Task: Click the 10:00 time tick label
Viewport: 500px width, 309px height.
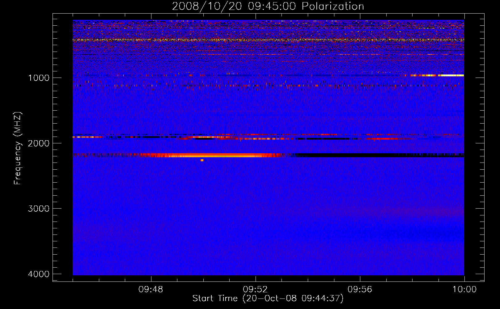Action: 464,290
